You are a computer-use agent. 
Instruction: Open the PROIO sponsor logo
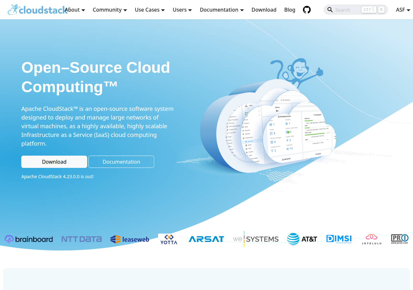click(400, 239)
